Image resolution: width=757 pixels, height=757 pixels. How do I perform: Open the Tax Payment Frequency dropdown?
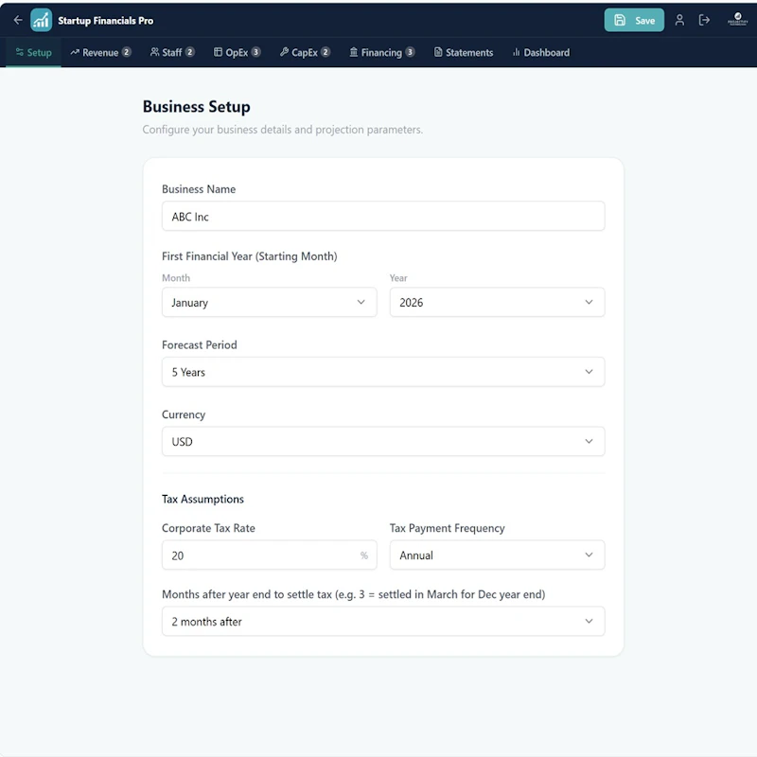pos(498,555)
